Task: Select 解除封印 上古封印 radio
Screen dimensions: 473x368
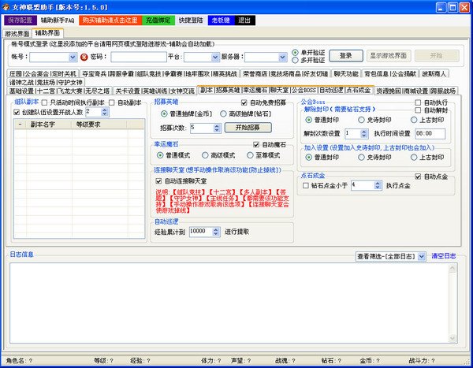Action: pos(414,120)
